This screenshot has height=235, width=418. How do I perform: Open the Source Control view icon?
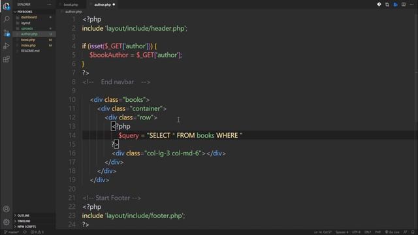point(7,33)
